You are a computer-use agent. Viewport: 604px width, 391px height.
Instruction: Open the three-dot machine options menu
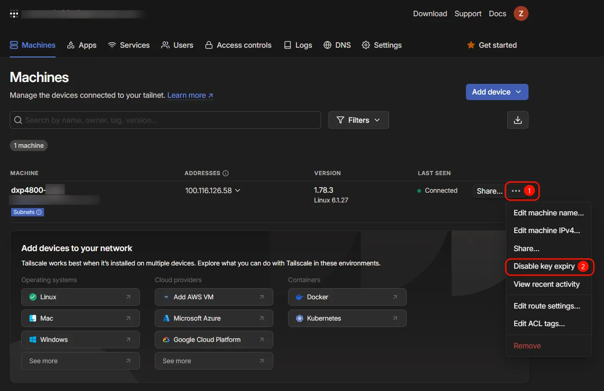(x=516, y=191)
